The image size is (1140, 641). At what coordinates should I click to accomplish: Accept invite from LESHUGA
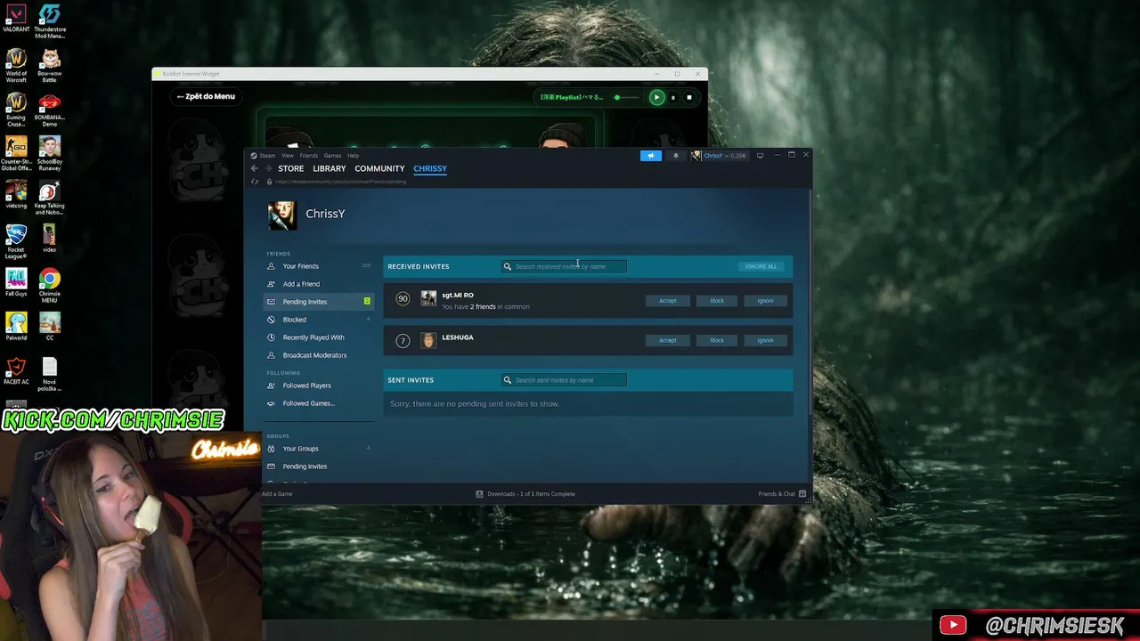click(x=668, y=340)
